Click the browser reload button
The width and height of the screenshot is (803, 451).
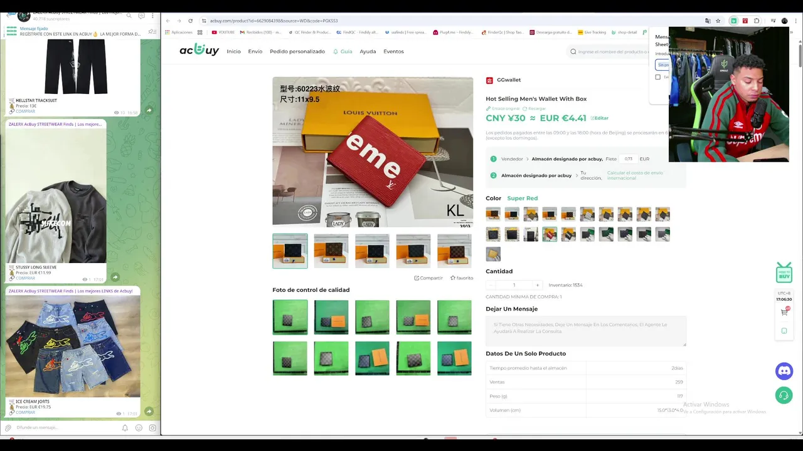[x=190, y=21]
